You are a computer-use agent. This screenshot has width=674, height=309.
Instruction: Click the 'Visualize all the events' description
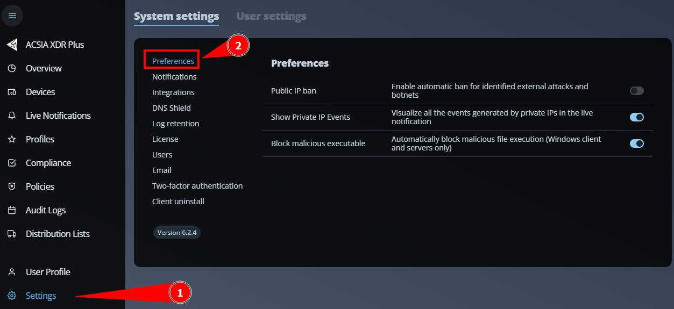tap(492, 117)
